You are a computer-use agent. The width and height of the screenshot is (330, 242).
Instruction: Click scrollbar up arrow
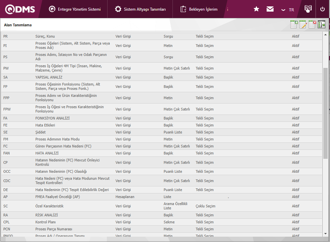click(x=325, y=35)
